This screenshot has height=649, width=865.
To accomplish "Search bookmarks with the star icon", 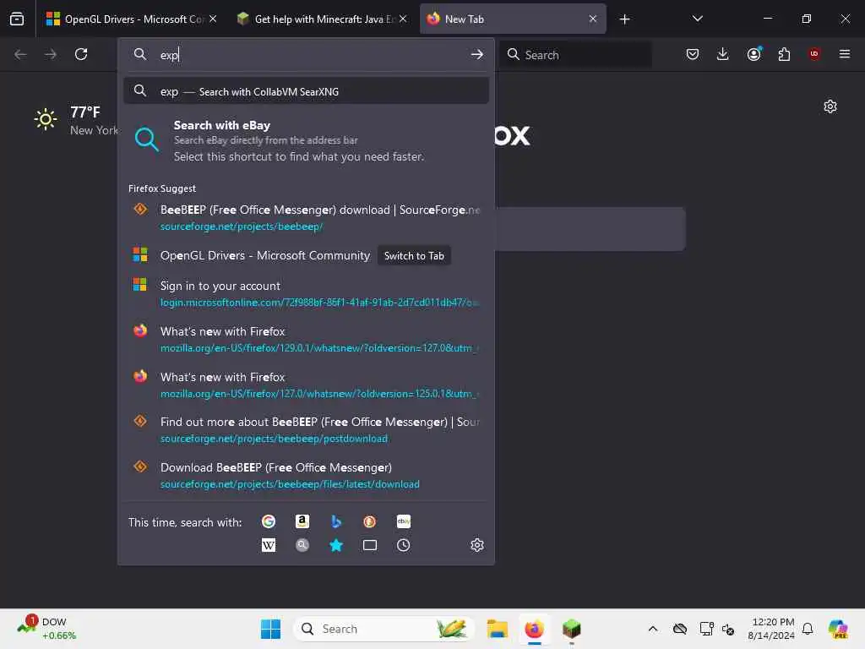I will 336,545.
